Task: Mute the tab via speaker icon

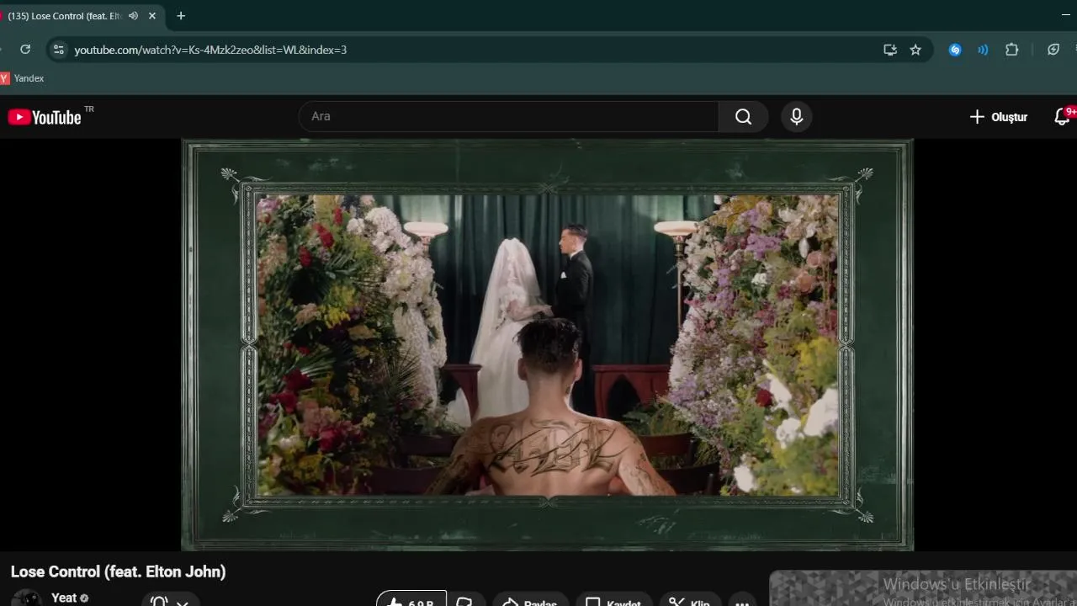Action: click(133, 15)
